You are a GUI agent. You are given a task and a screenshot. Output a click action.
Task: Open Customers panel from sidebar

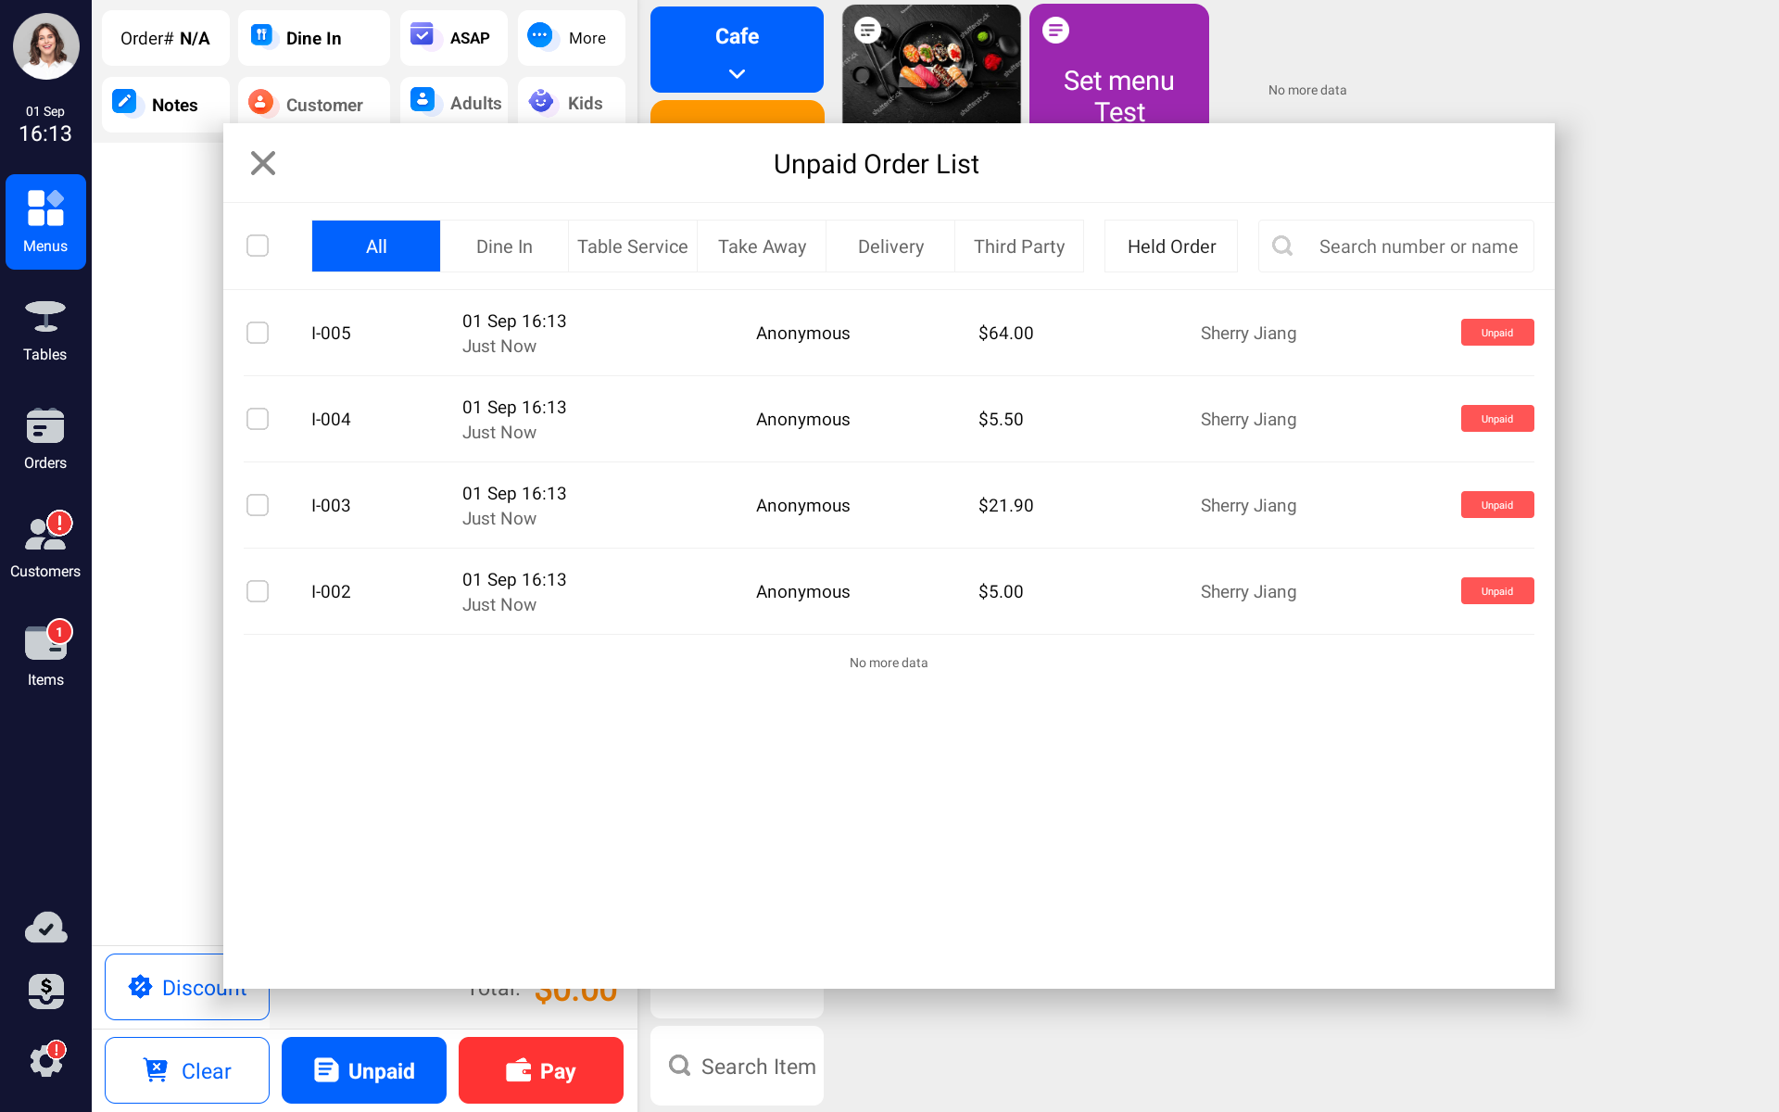pyautogui.click(x=44, y=548)
